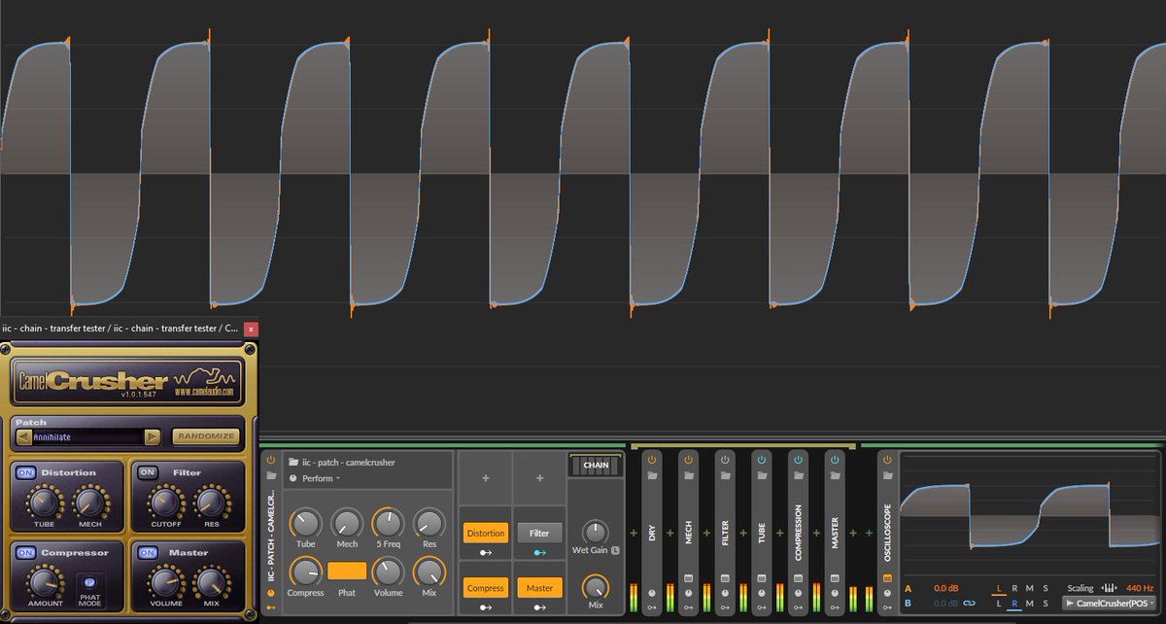Toggle the A/B gain link icon
Viewport: 1166px width, 624px height.
[969, 604]
